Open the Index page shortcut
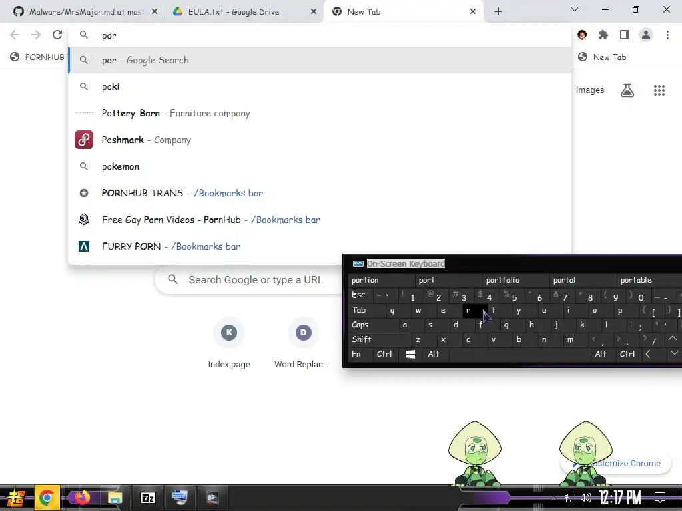 [229, 345]
